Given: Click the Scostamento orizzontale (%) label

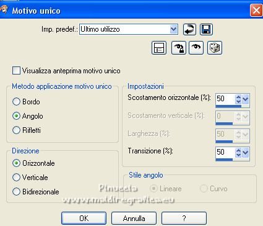Looking at the screenshot, I should (169, 97).
